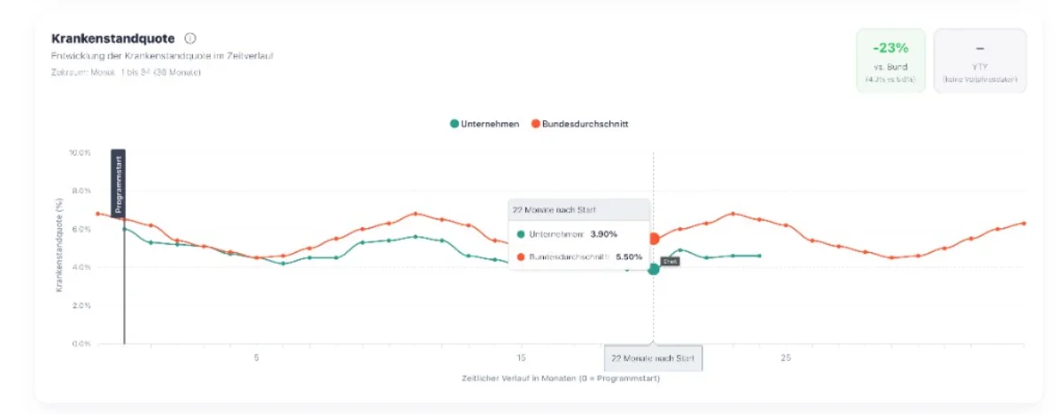This screenshot has height=415, width=1063.
Task: Click the Krankenstandquote chart title
Action: [x=113, y=38]
